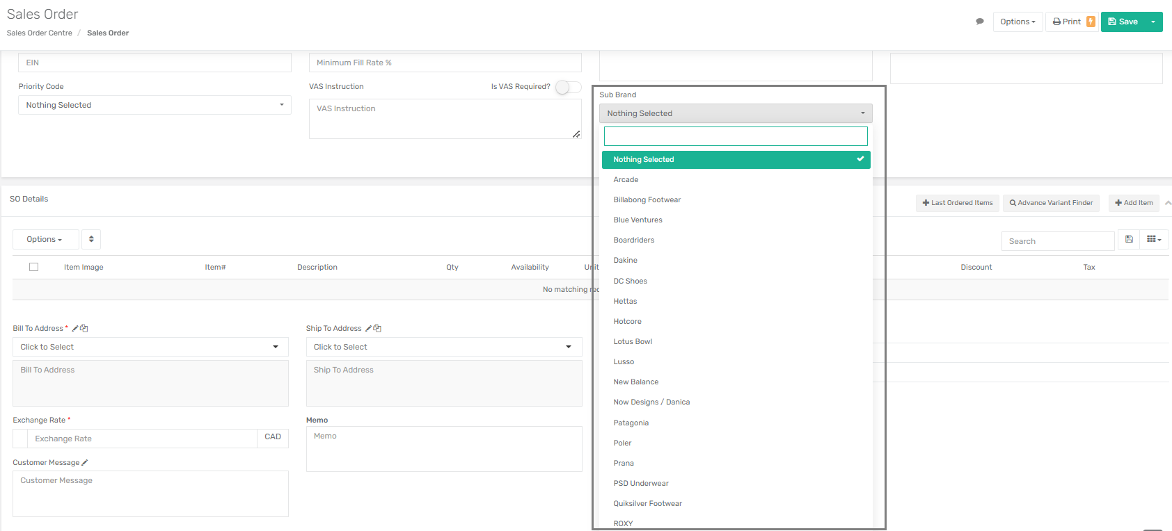
Task: Click into Bill To Address text area
Action: [150, 383]
